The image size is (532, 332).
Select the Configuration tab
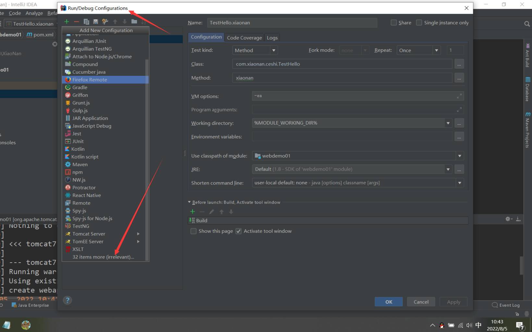click(x=206, y=37)
